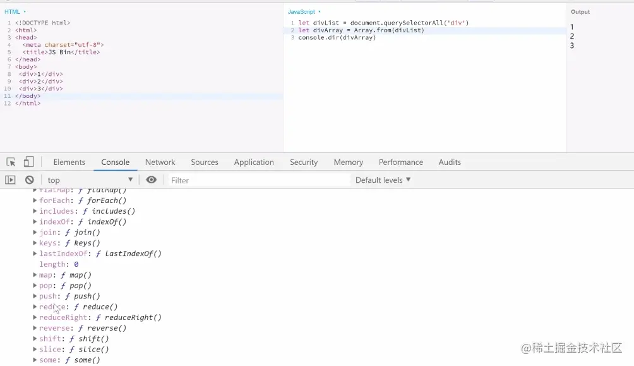
Task: Expand the lastIndexOf property triangle
Action: 35,253
